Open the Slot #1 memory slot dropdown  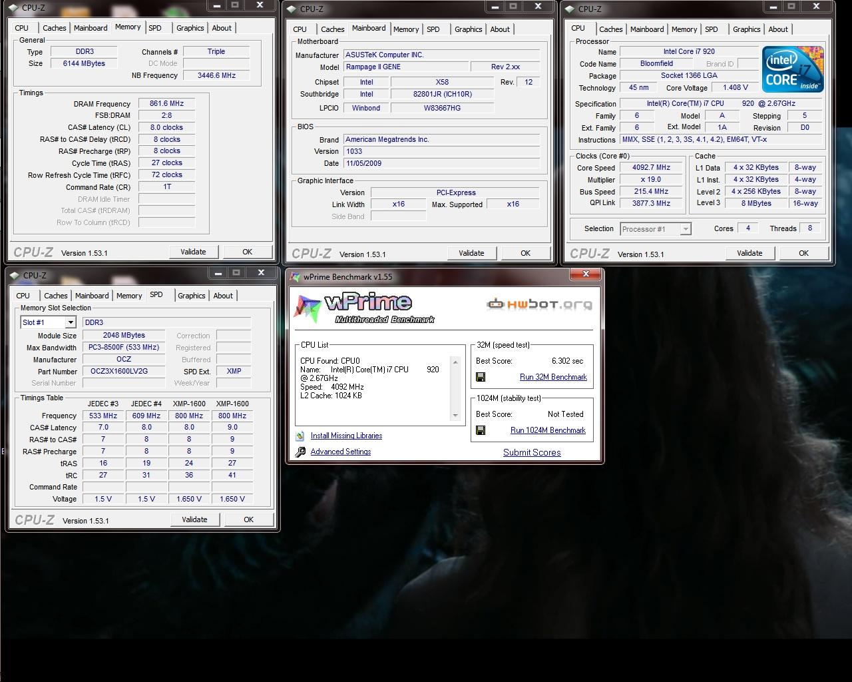pos(70,322)
